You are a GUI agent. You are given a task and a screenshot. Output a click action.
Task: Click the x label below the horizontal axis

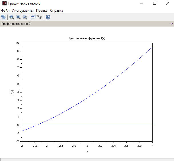[87, 152]
